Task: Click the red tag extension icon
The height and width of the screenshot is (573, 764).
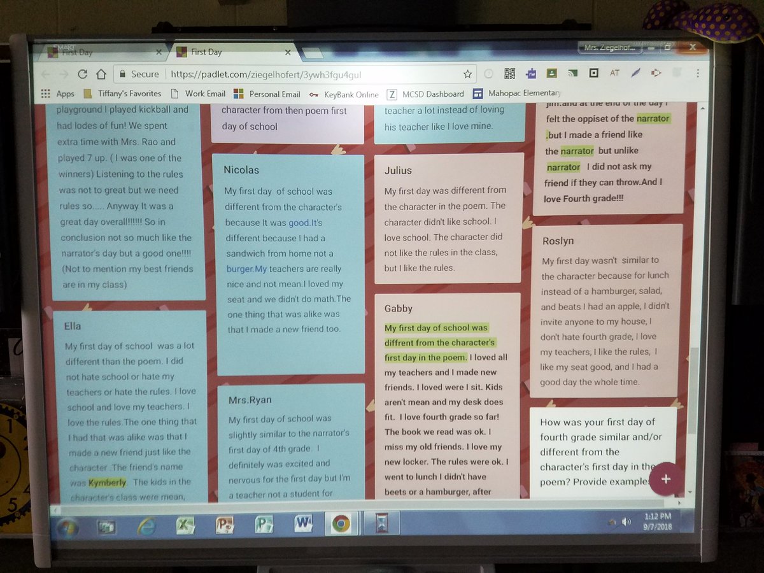Action: click(x=656, y=73)
